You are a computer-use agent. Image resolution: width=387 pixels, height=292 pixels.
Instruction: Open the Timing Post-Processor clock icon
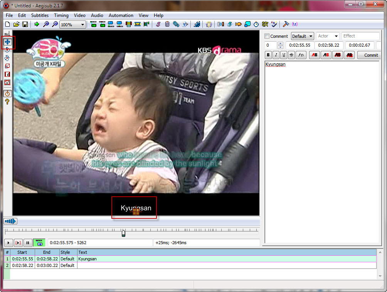[x=256, y=24]
